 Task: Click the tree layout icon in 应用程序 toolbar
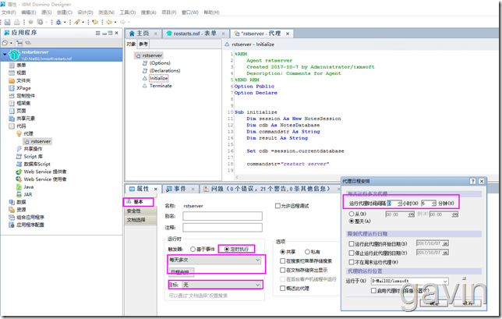[19, 43]
